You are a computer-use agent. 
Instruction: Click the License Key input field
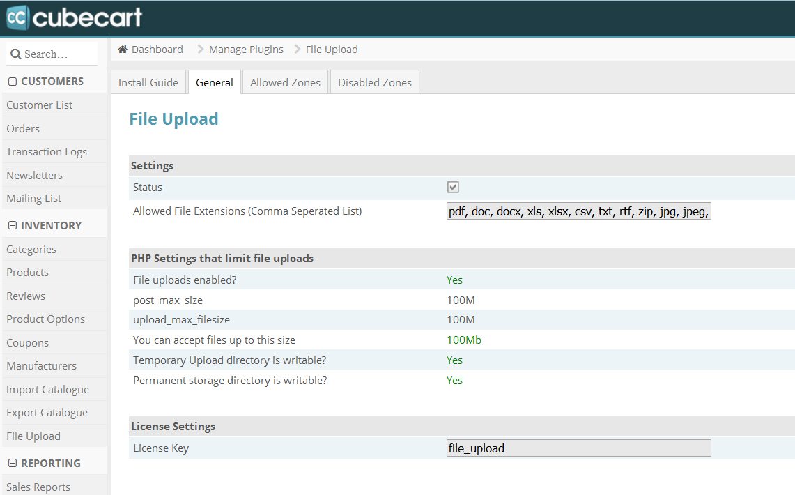tap(578, 448)
